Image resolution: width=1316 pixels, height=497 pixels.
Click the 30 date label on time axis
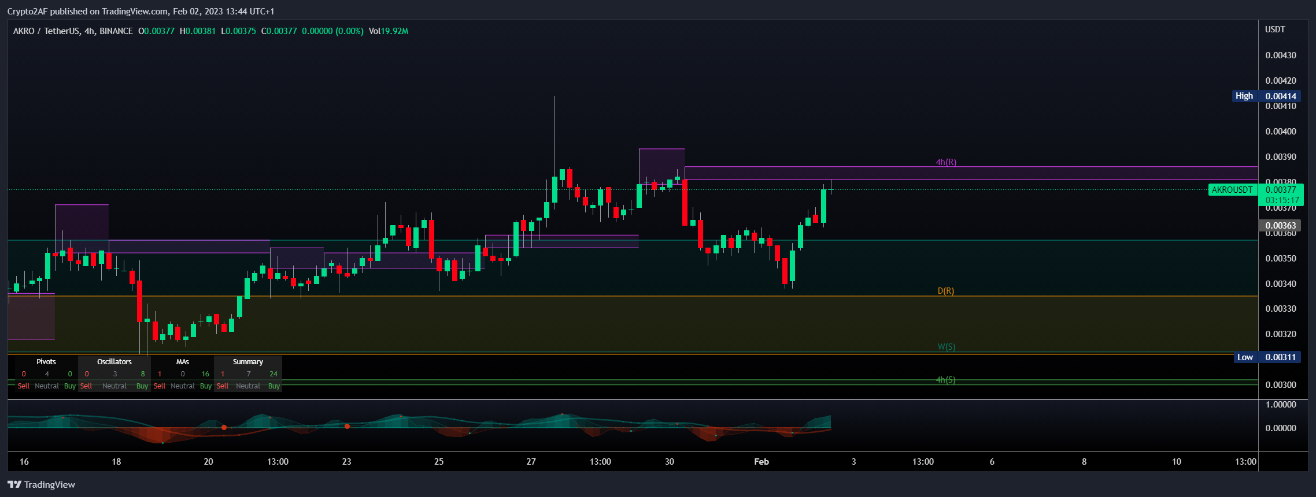670,462
